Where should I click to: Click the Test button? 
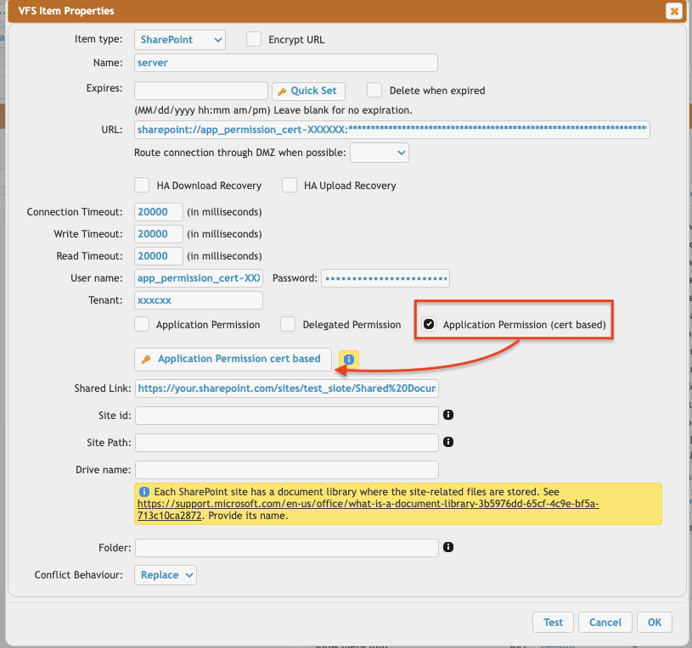click(553, 622)
